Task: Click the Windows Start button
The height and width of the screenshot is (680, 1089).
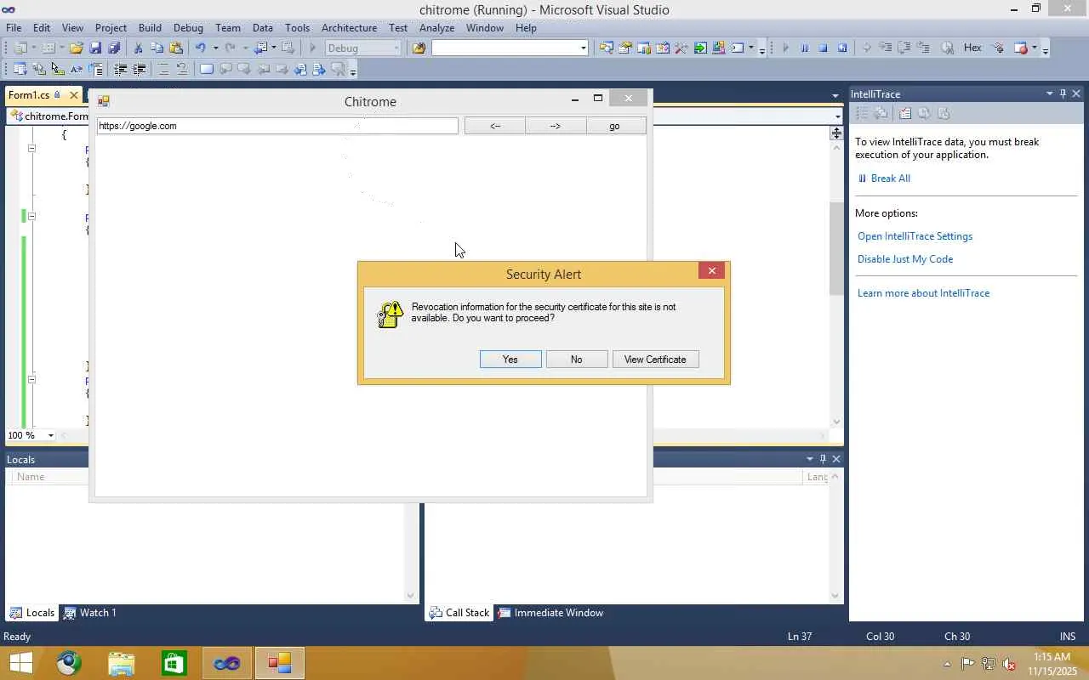Action: pos(20,663)
